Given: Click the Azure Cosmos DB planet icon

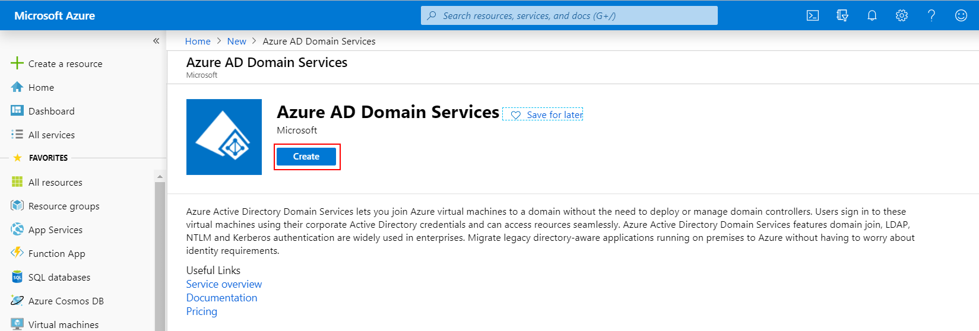Looking at the screenshot, I should [17, 300].
